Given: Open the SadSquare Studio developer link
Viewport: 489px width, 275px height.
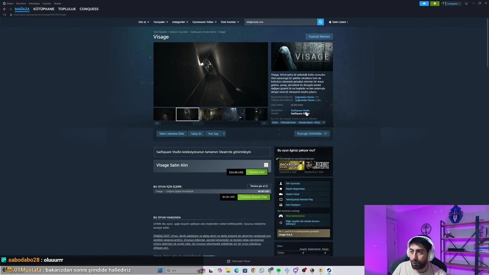Looking at the screenshot, I should [x=300, y=110].
